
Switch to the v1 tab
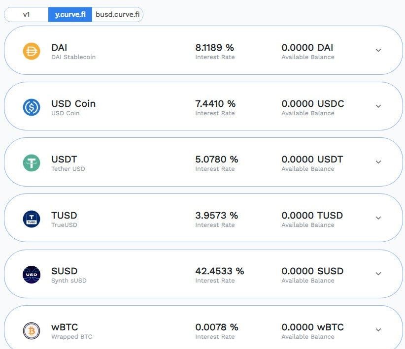click(26, 14)
